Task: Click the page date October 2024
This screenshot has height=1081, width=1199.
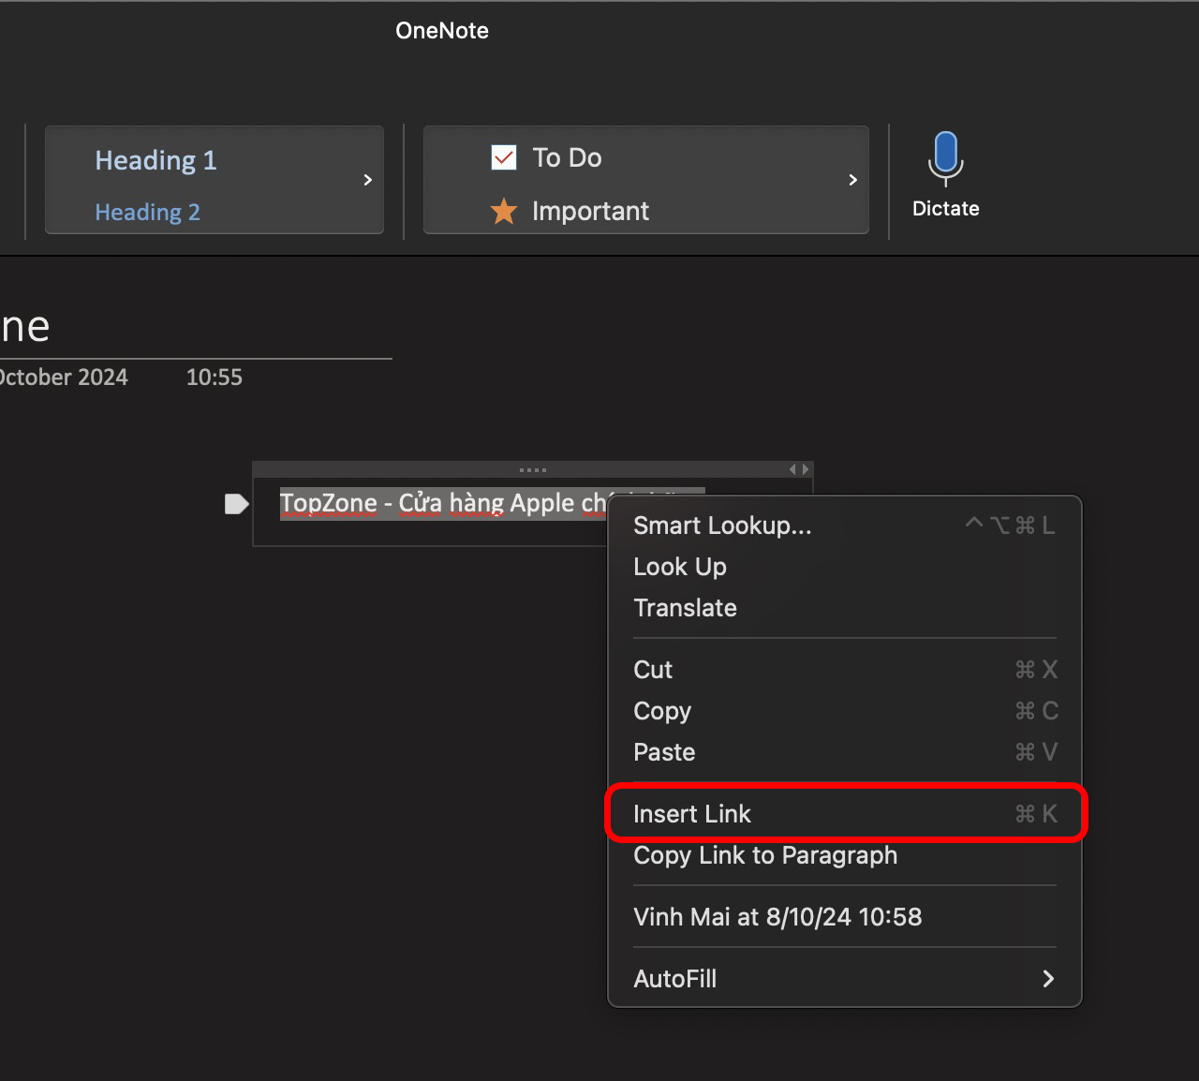Action: pos(64,378)
